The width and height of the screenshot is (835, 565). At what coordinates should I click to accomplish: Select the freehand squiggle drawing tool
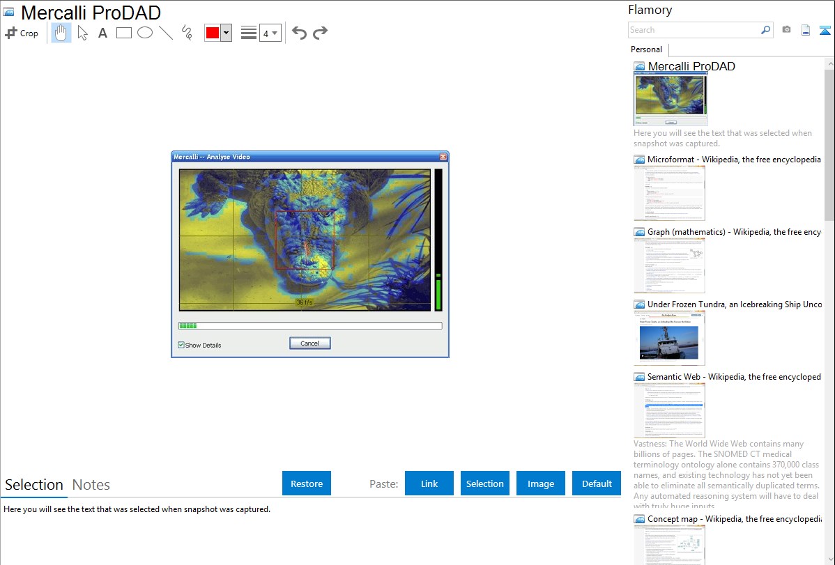coord(187,33)
